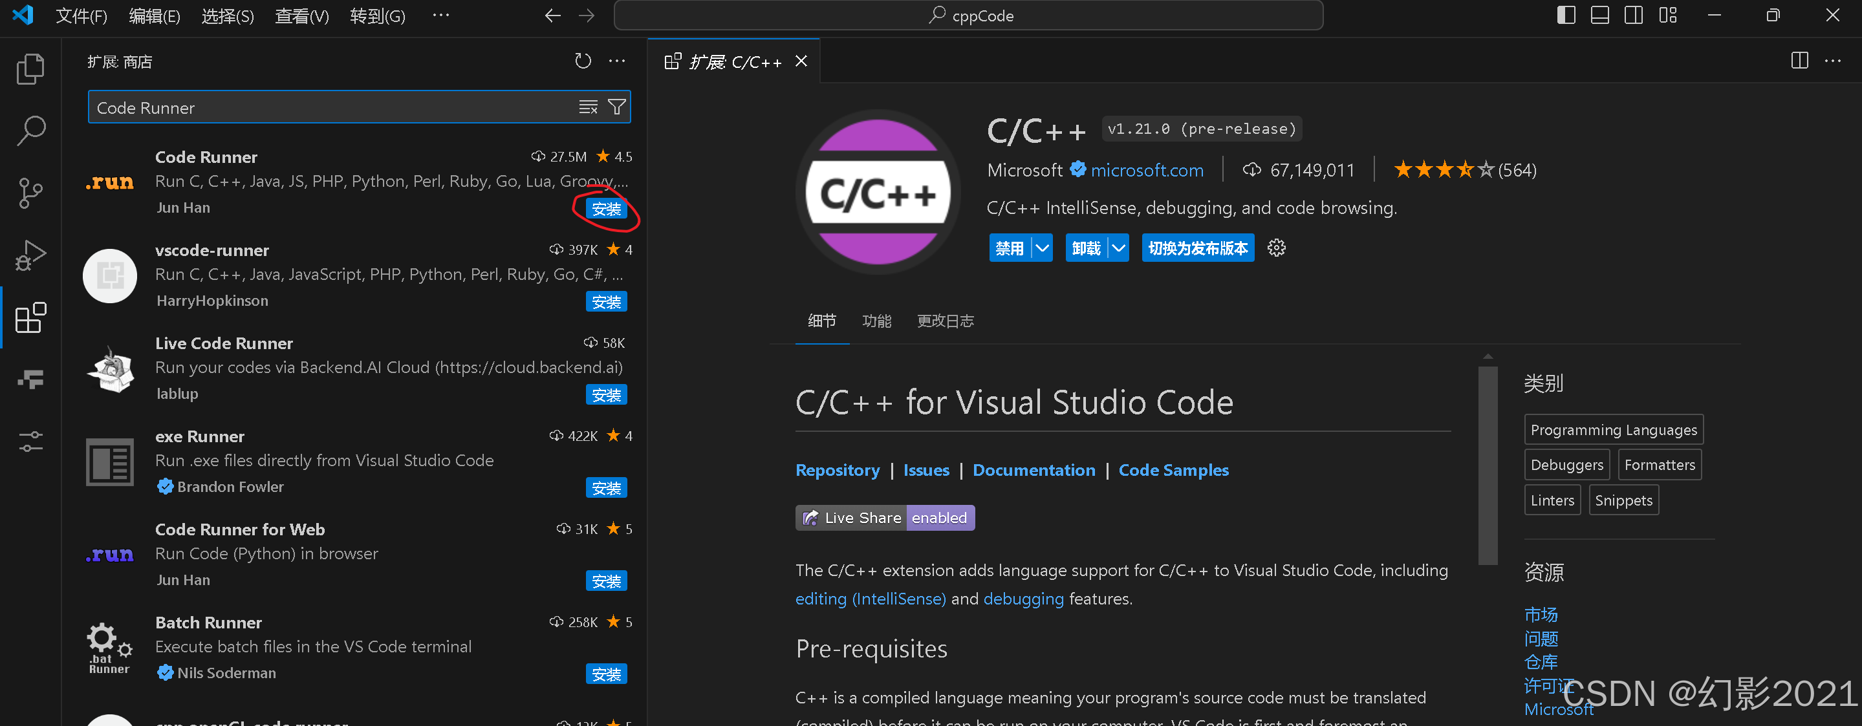
Task: Install the exe Runner extension
Action: 607,488
